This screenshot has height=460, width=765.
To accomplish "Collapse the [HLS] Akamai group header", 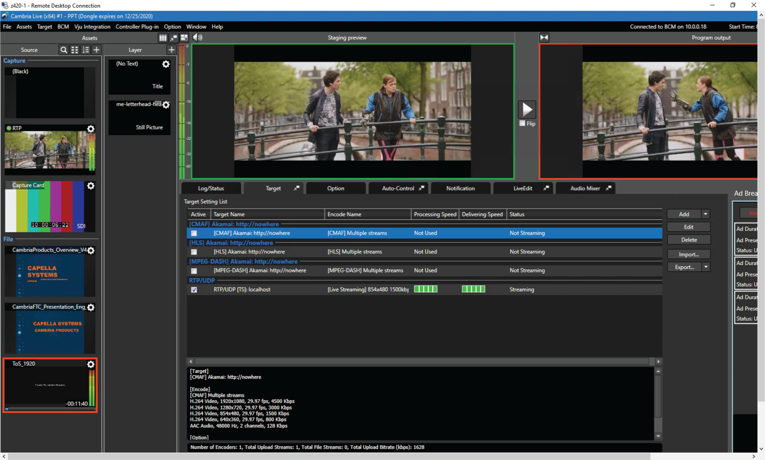I will pyautogui.click(x=231, y=243).
